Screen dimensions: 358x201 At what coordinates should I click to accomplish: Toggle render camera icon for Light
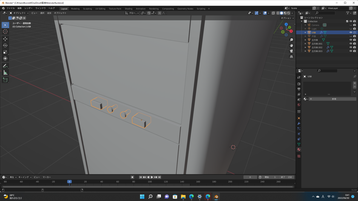click(x=354, y=29)
